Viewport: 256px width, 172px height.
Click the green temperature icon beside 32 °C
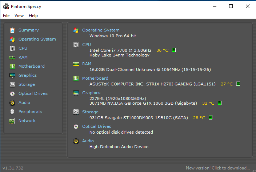[220, 103]
